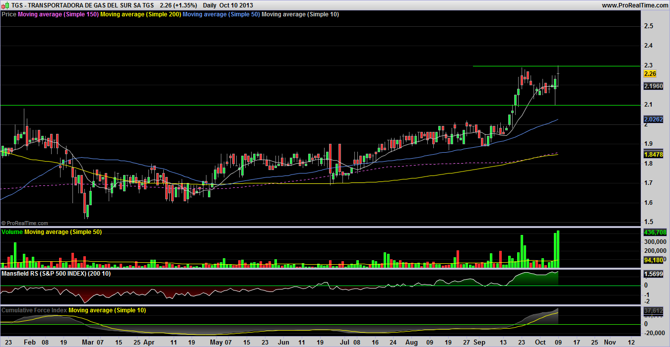This screenshot has height=347, width=670.
Task: Click the Moving average (Simple 50) price label
Action: point(221,14)
